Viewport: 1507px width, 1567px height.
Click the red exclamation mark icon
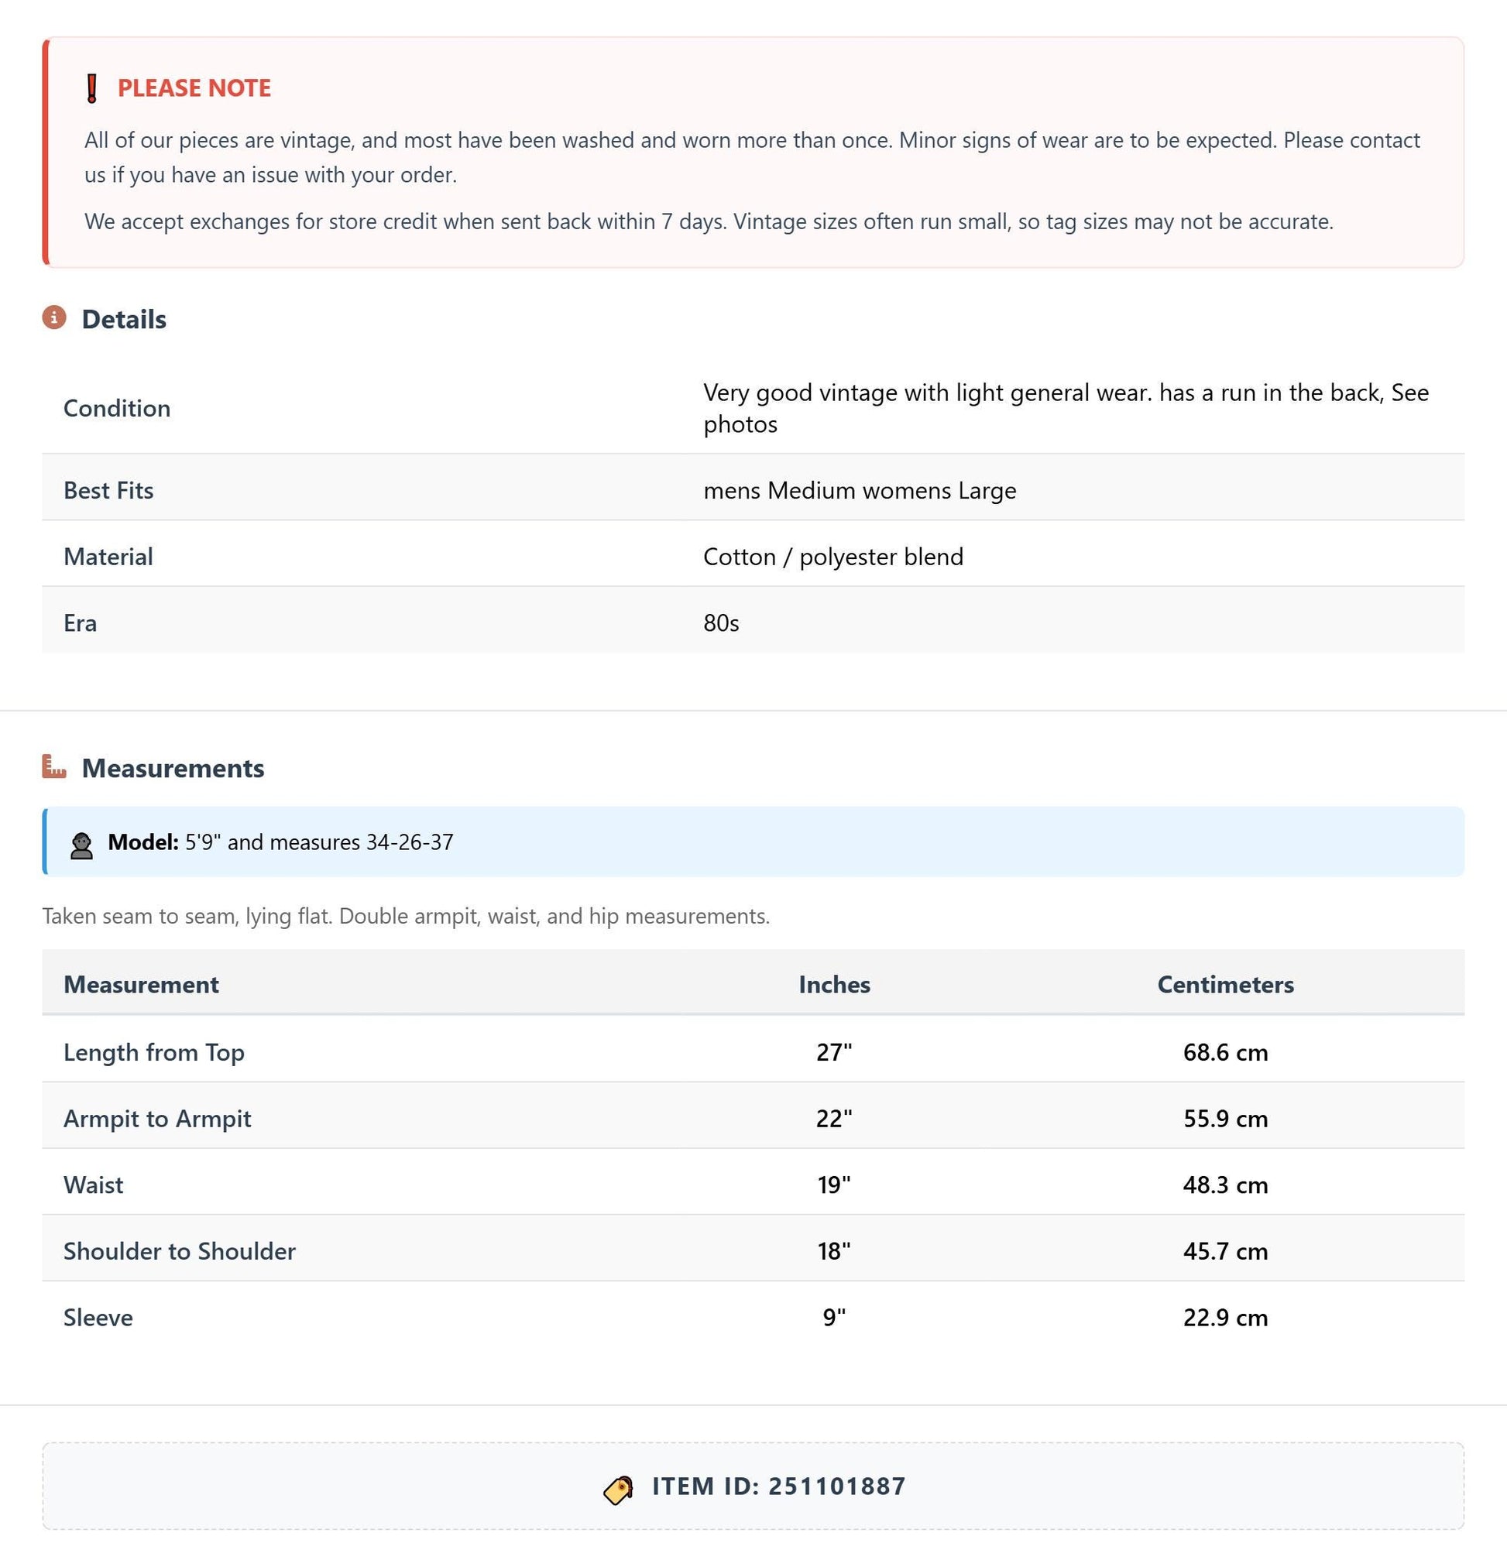(92, 88)
